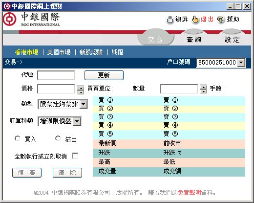Viewport: 254px width, 203px height.
Task: Click the 升跌 % change percent label
Action: (x=172, y=153)
